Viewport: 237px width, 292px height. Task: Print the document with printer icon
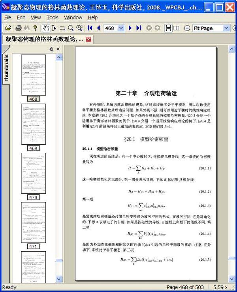click(19, 28)
